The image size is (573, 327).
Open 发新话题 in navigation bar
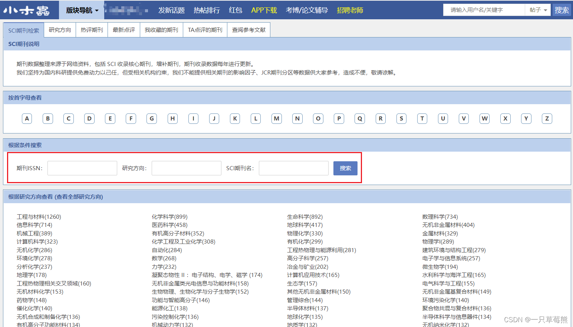pyautogui.click(x=171, y=10)
